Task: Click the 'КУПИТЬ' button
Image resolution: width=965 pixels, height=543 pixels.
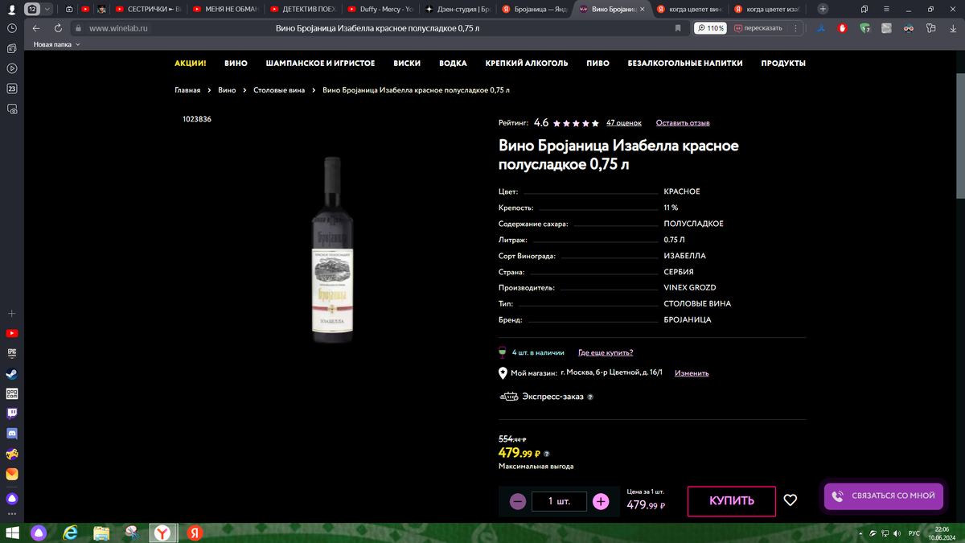Action: pyautogui.click(x=732, y=501)
